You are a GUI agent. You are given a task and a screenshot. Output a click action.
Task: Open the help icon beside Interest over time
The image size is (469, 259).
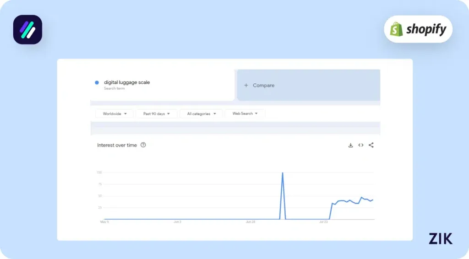click(x=143, y=145)
